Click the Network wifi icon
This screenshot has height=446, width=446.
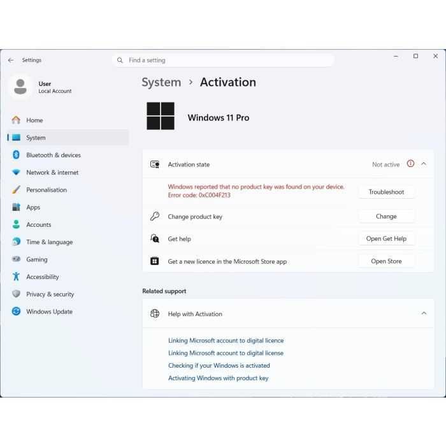coord(16,173)
